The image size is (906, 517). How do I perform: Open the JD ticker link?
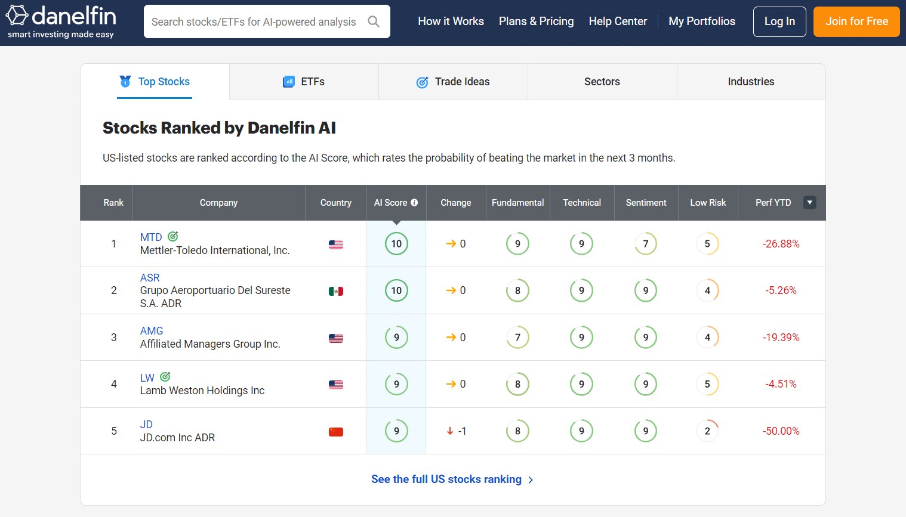[x=146, y=425]
